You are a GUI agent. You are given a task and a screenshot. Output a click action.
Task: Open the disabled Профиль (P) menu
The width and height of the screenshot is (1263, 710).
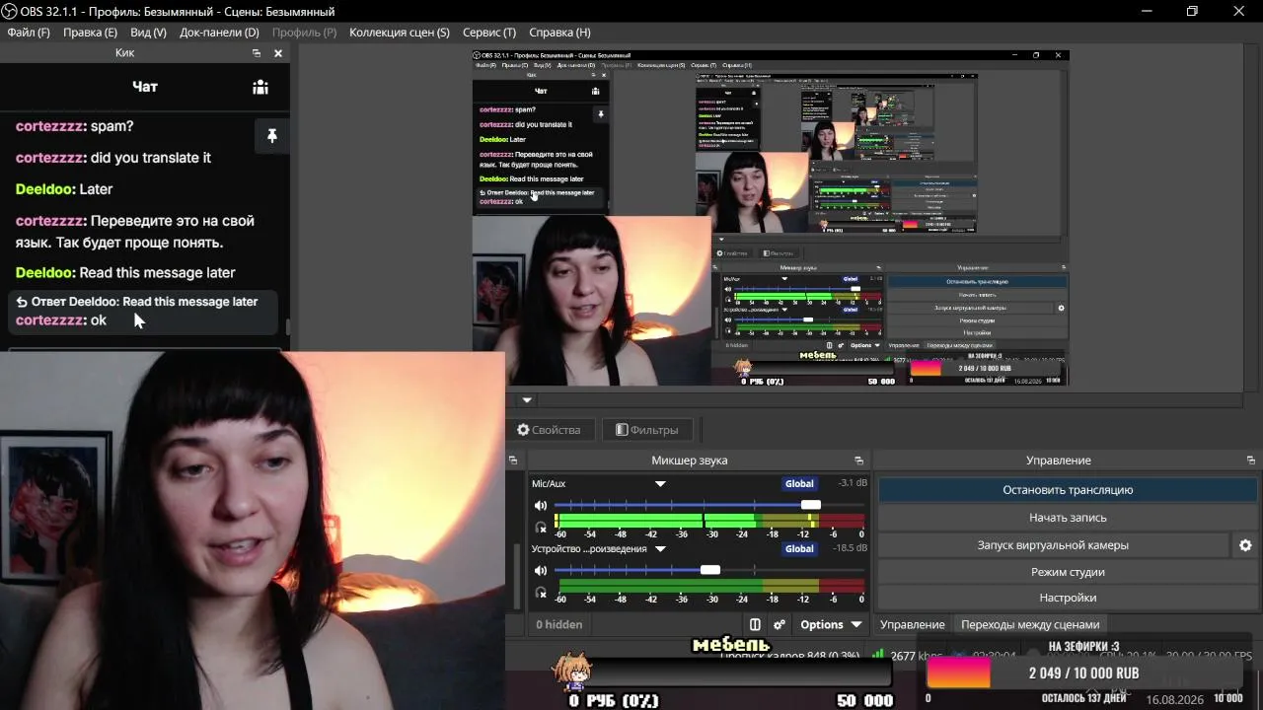tap(304, 33)
